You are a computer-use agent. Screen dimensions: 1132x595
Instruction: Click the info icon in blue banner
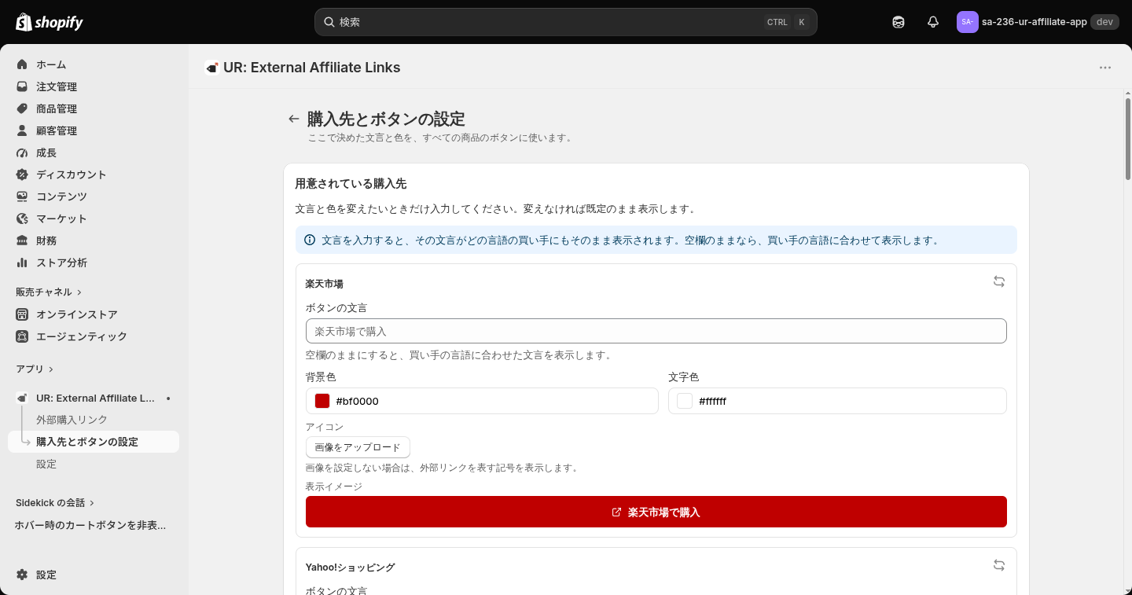coord(310,240)
